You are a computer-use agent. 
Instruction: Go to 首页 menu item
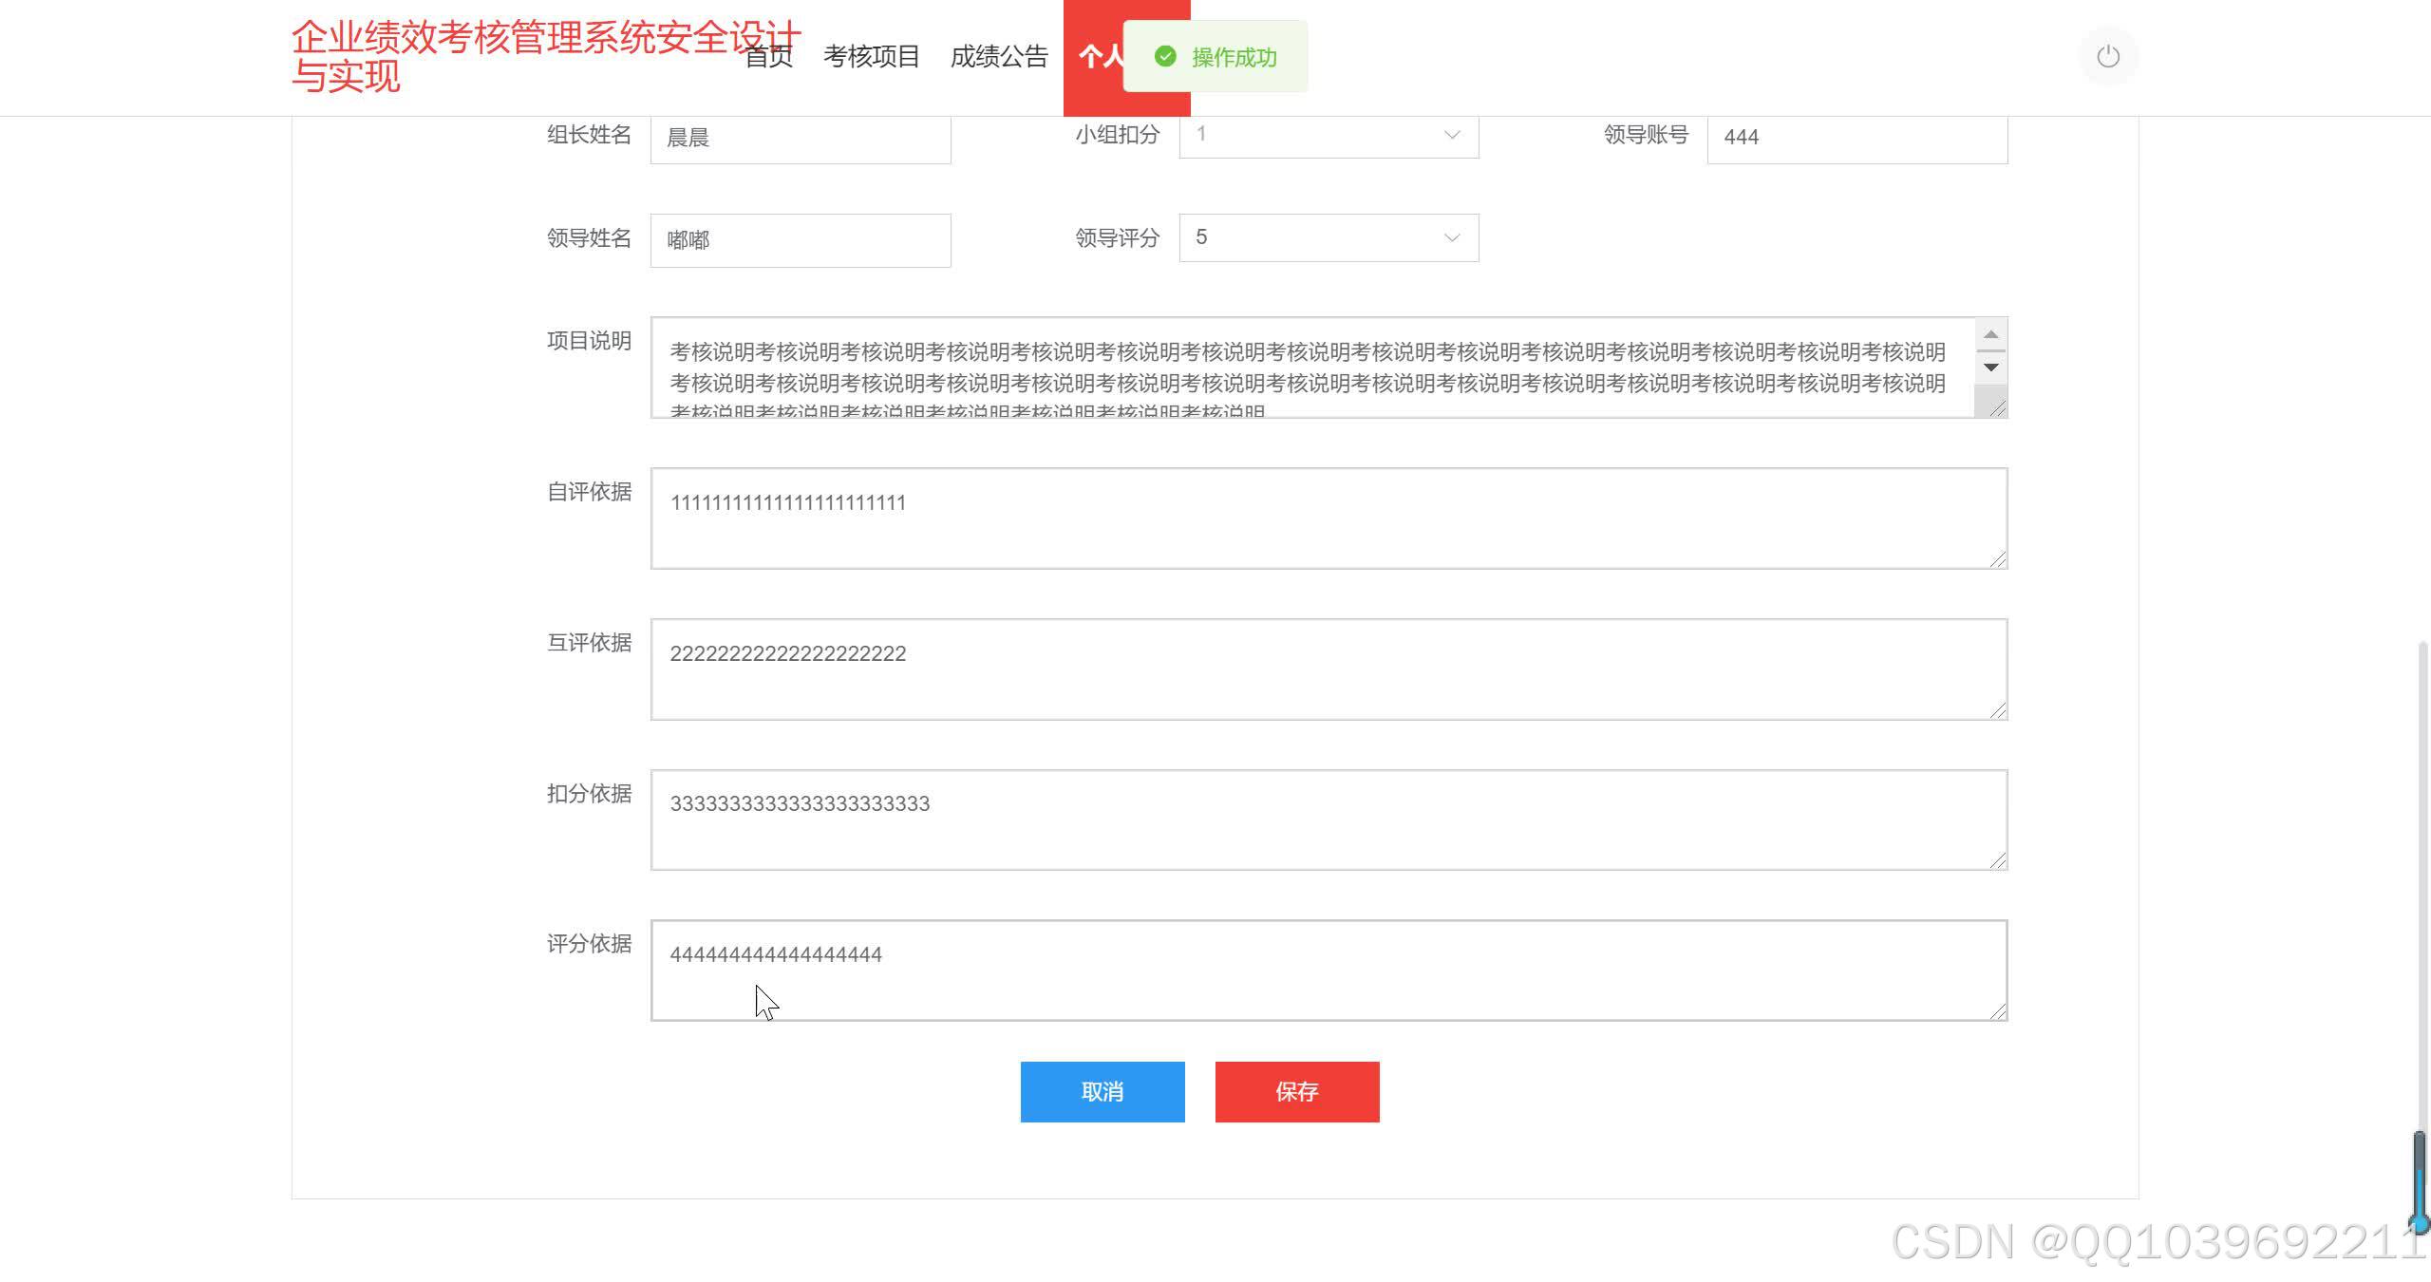coord(769,57)
